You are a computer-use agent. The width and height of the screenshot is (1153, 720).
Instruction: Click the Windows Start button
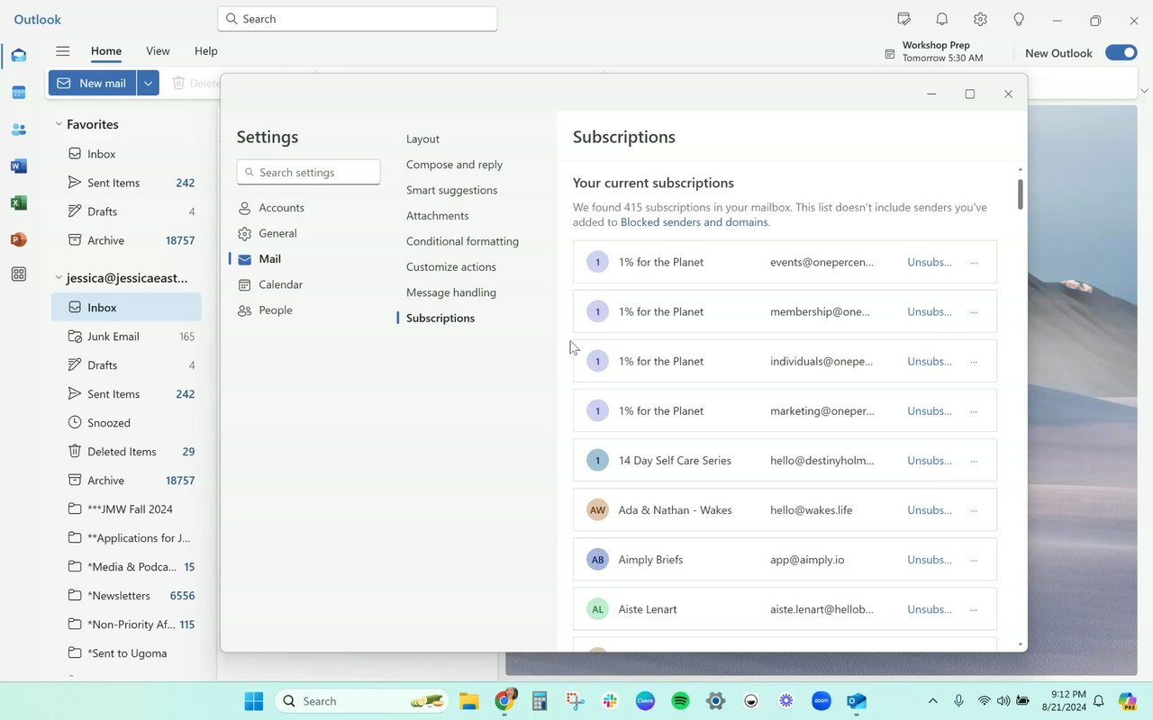[x=254, y=701]
